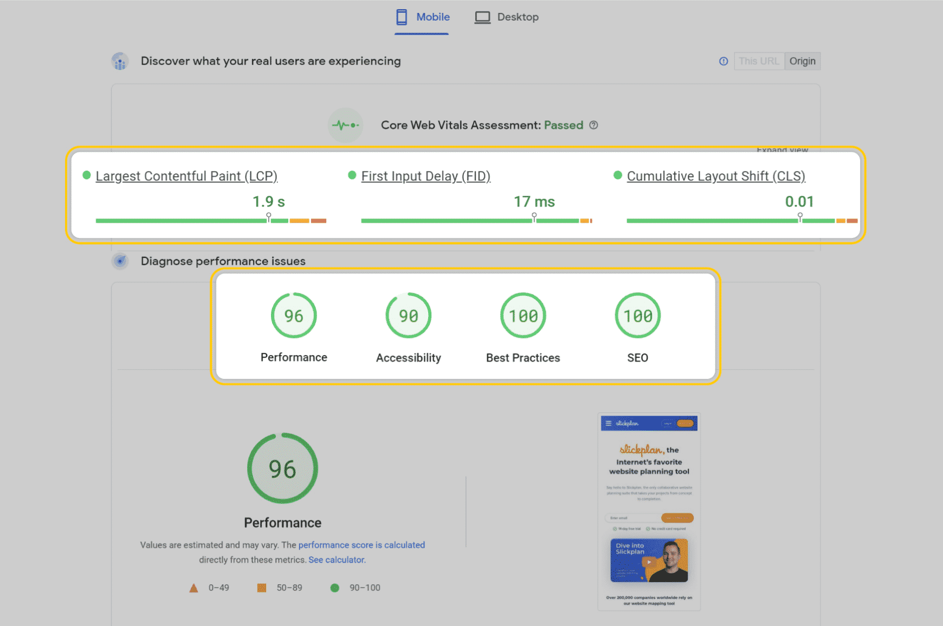Open Largest Contentful Paint (LCP) link
The width and height of the screenshot is (943, 626).
pyautogui.click(x=186, y=176)
